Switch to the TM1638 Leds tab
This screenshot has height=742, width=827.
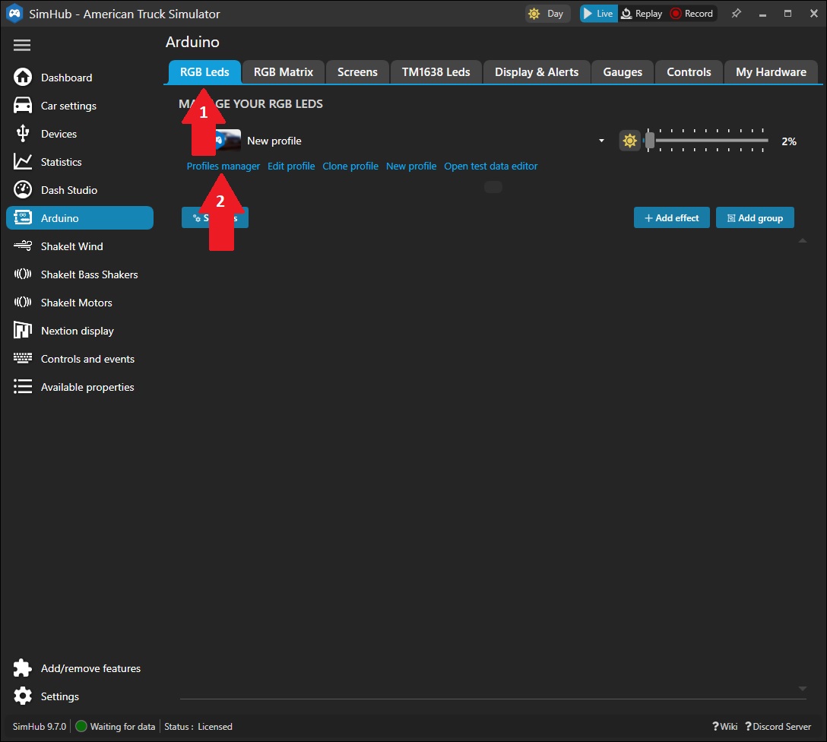pyautogui.click(x=436, y=72)
